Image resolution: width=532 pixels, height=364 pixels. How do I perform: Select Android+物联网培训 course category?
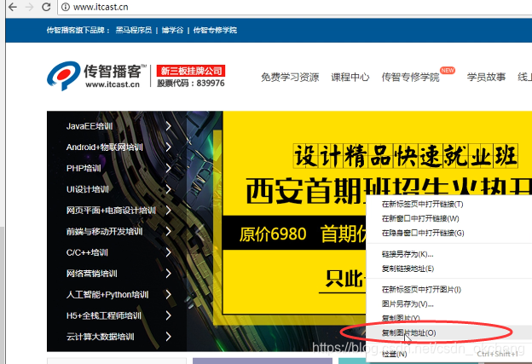pyautogui.click(x=105, y=147)
